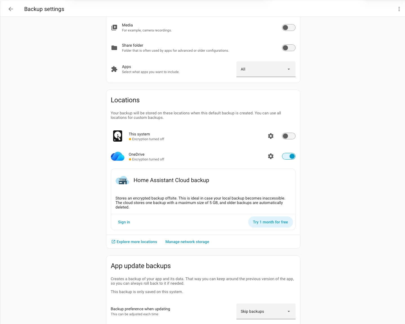The height and width of the screenshot is (324, 405).
Task: Enable the Share folder toggle
Action: tap(289, 48)
